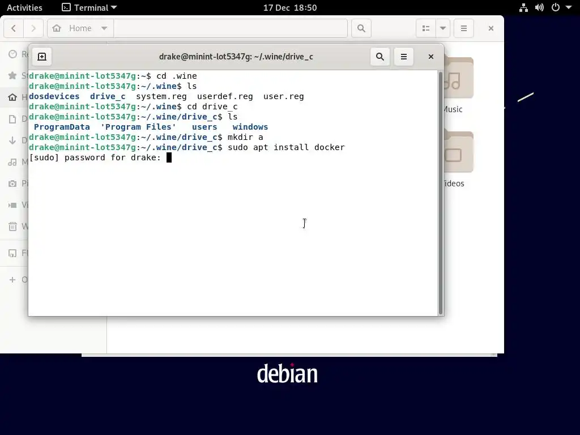This screenshot has width=580, height=435.
Task: Click 'system.reg' in the terminal output
Action: click(x=161, y=96)
